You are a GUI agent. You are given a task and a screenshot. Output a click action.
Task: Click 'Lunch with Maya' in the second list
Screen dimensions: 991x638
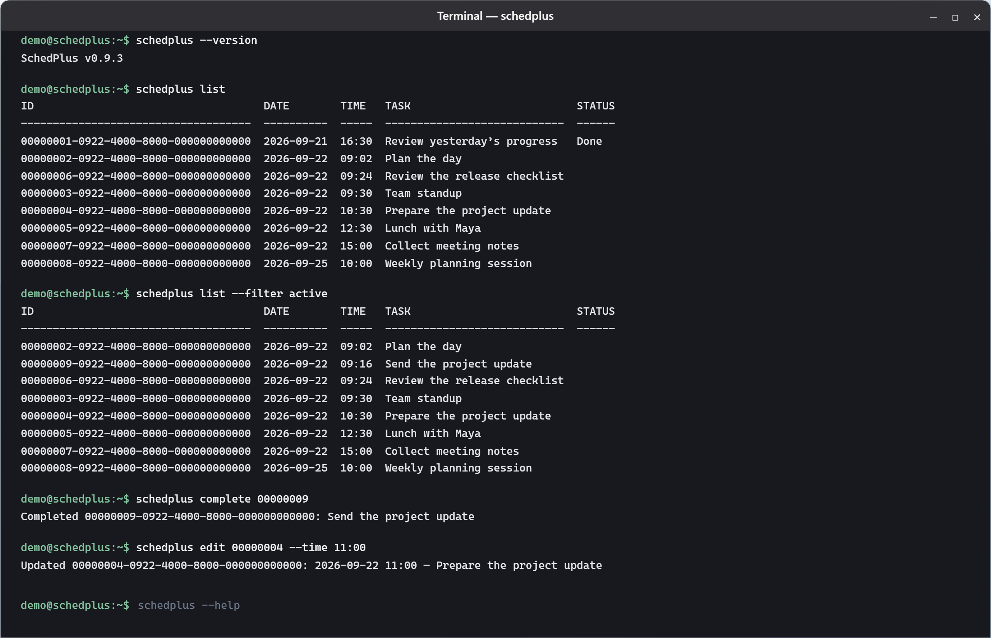click(x=433, y=433)
